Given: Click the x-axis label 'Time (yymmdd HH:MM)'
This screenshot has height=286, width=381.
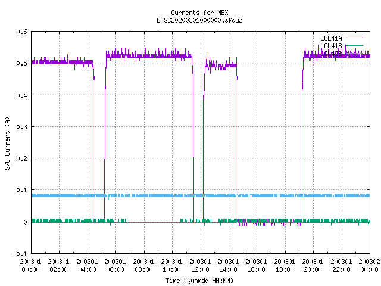Looking at the screenshot, I should pyautogui.click(x=199, y=281).
